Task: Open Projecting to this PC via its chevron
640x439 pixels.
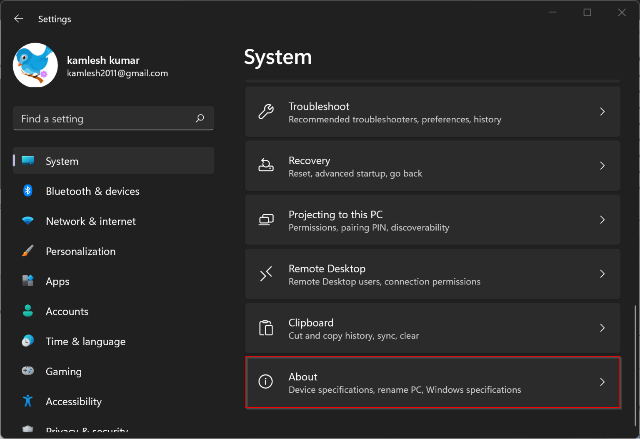Action: coord(602,219)
